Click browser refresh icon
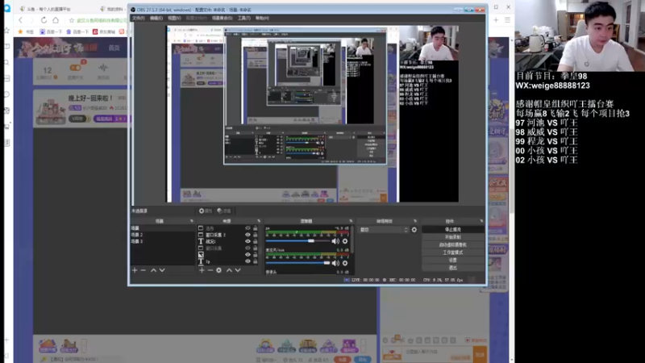Screen dimensions: 645x363 44,20
